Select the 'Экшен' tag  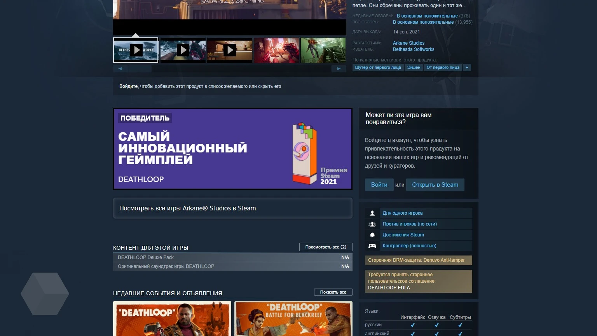414,68
